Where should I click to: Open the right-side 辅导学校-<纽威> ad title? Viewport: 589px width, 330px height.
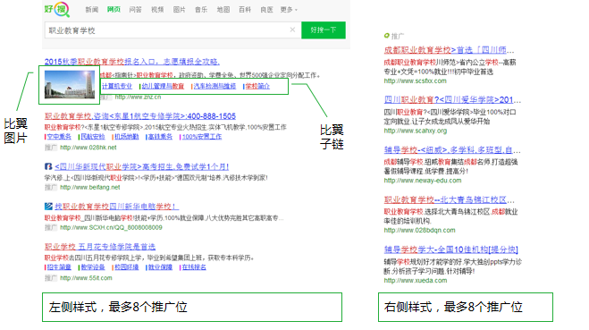coord(452,150)
